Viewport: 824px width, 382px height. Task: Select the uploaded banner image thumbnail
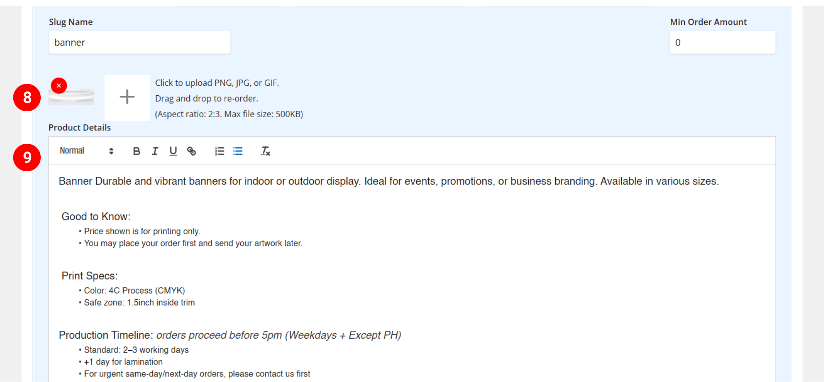click(x=72, y=98)
